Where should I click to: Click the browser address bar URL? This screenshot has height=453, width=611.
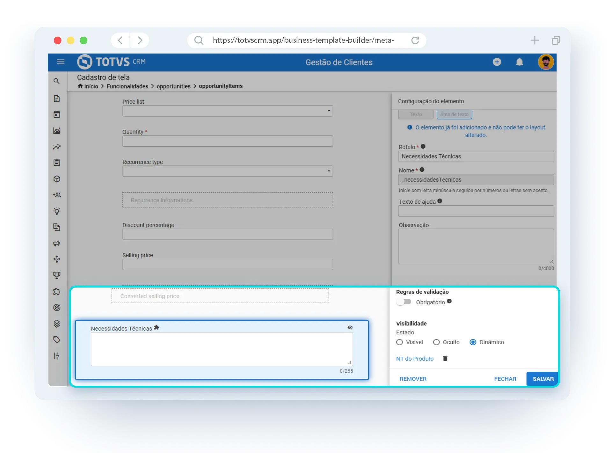pyautogui.click(x=303, y=40)
